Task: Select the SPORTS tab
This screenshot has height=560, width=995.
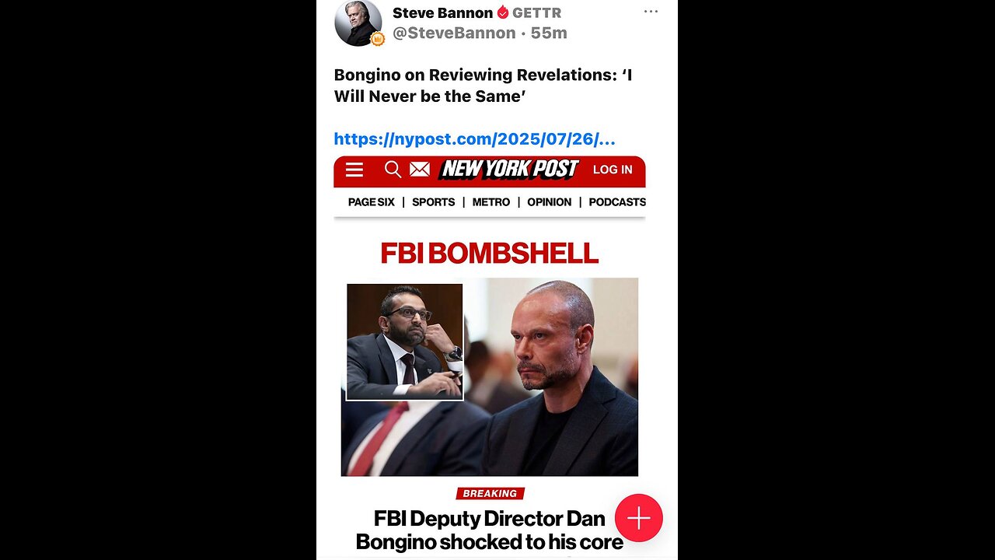Action: [434, 201]
